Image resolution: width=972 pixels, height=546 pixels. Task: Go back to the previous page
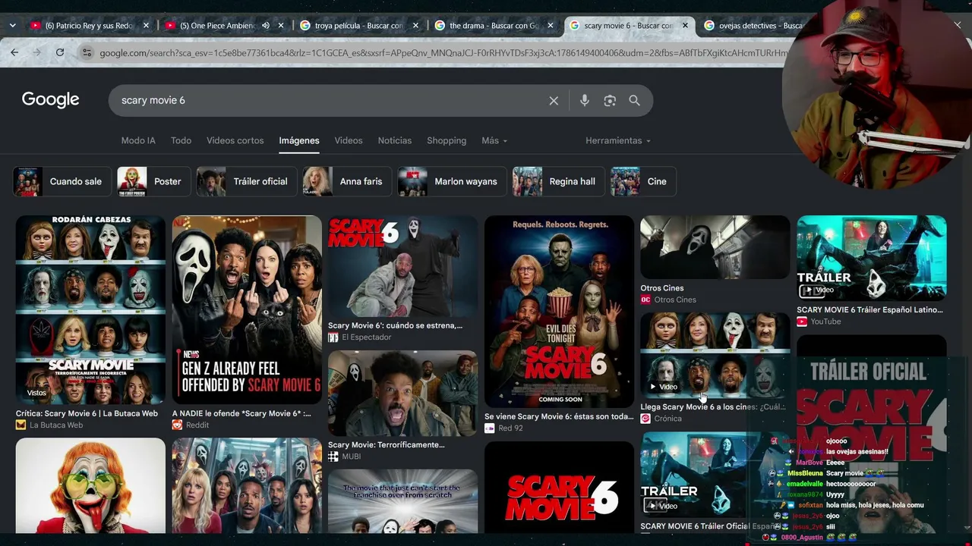pyautogui.click(x=14, y=52)
